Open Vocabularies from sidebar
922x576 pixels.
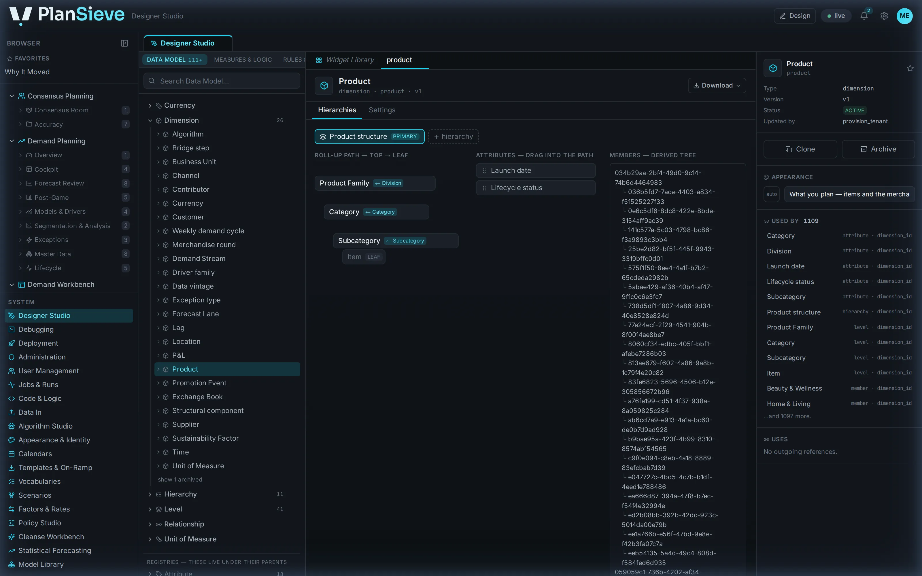(69, 481)
